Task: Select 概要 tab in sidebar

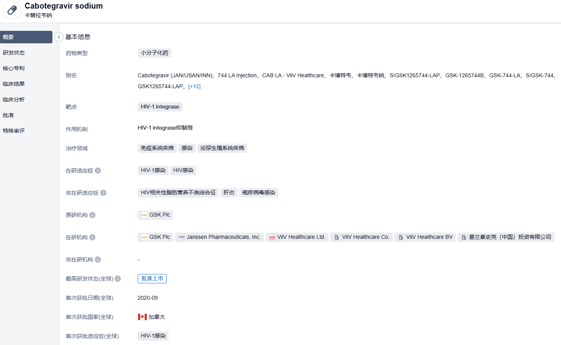Action: 26,37
